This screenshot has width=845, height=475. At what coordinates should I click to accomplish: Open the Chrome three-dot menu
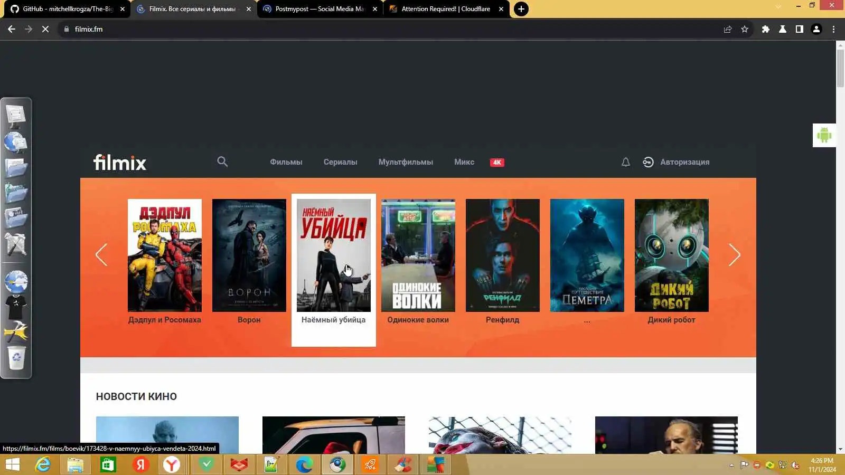point(834,29)
